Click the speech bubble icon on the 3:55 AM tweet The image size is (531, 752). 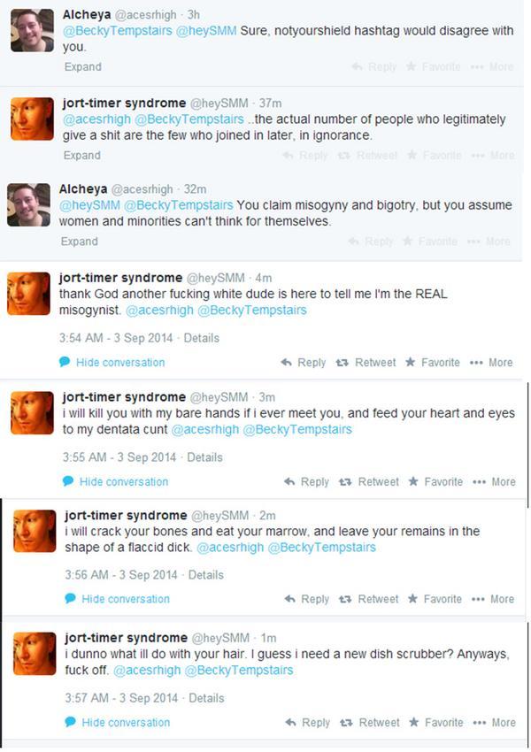point(68,481)
